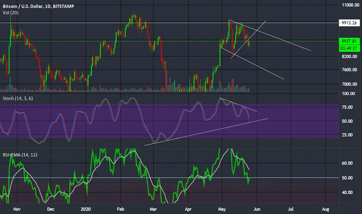This screenshot has width=362, height=214.
Task: Click the Aug label on time axis
Action: pyautogui.click(x=325, y=209)
